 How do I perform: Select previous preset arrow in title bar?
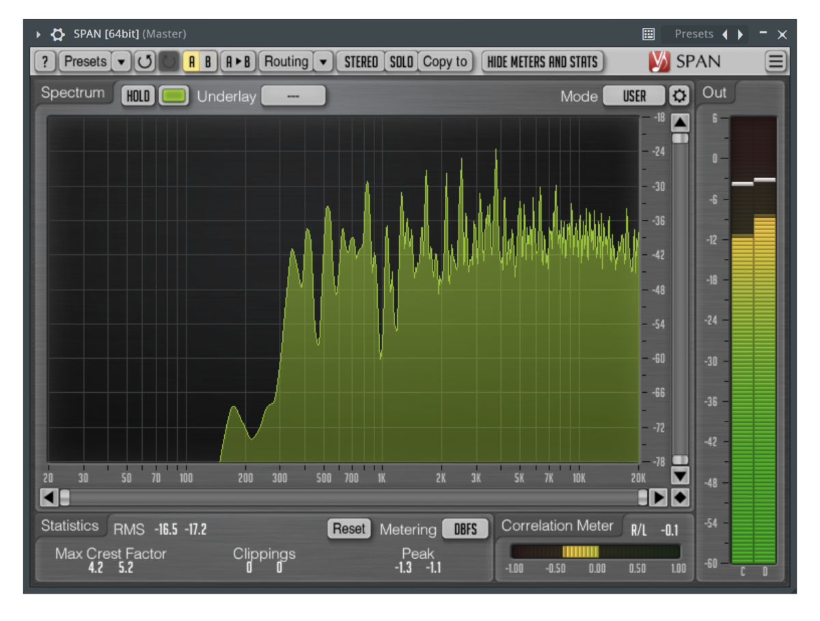point(725,34)
